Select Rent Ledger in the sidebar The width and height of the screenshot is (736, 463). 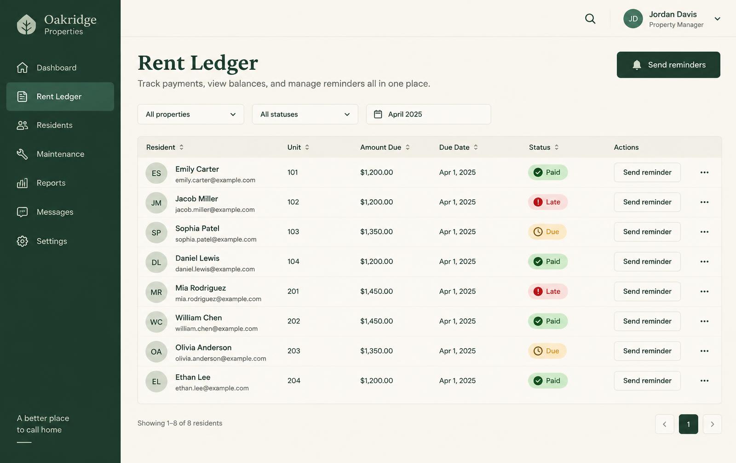(x=60, y=96)
